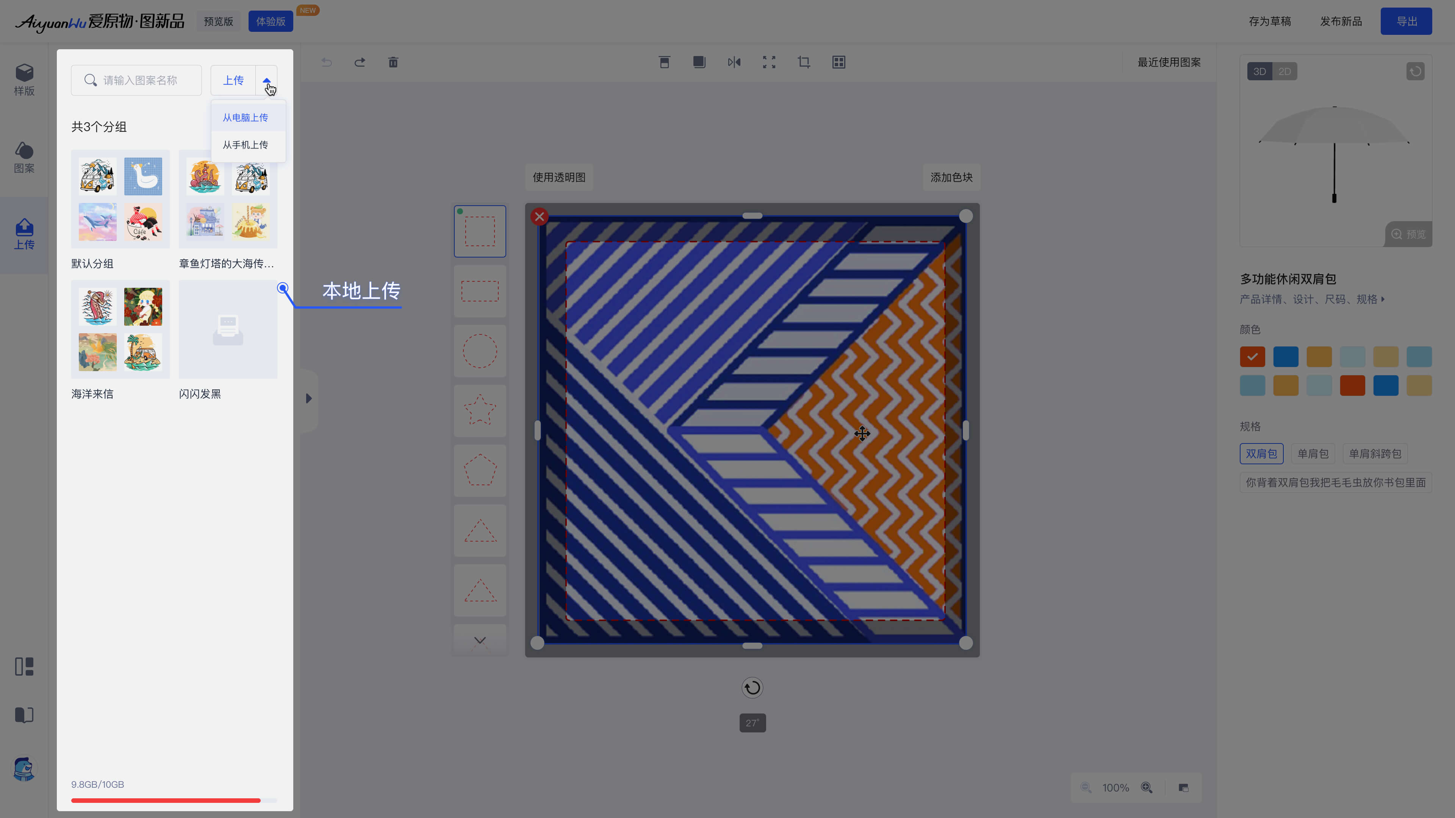Image resolution: width=1455 pixels, height=818 pixels.
Task: Click the horizontal flip mirror icon
Action: point(734,62)
